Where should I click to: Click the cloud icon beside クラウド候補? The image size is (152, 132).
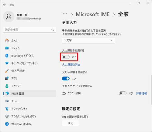64,93
